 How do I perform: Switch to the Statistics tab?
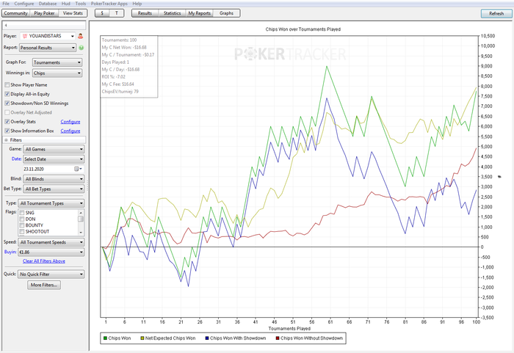coord(172,13)
